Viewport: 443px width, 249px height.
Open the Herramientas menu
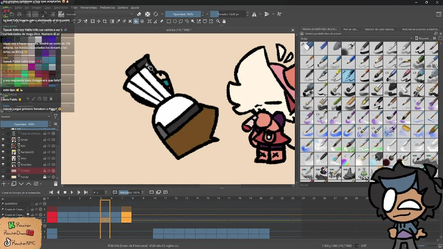tap(89, 8)
